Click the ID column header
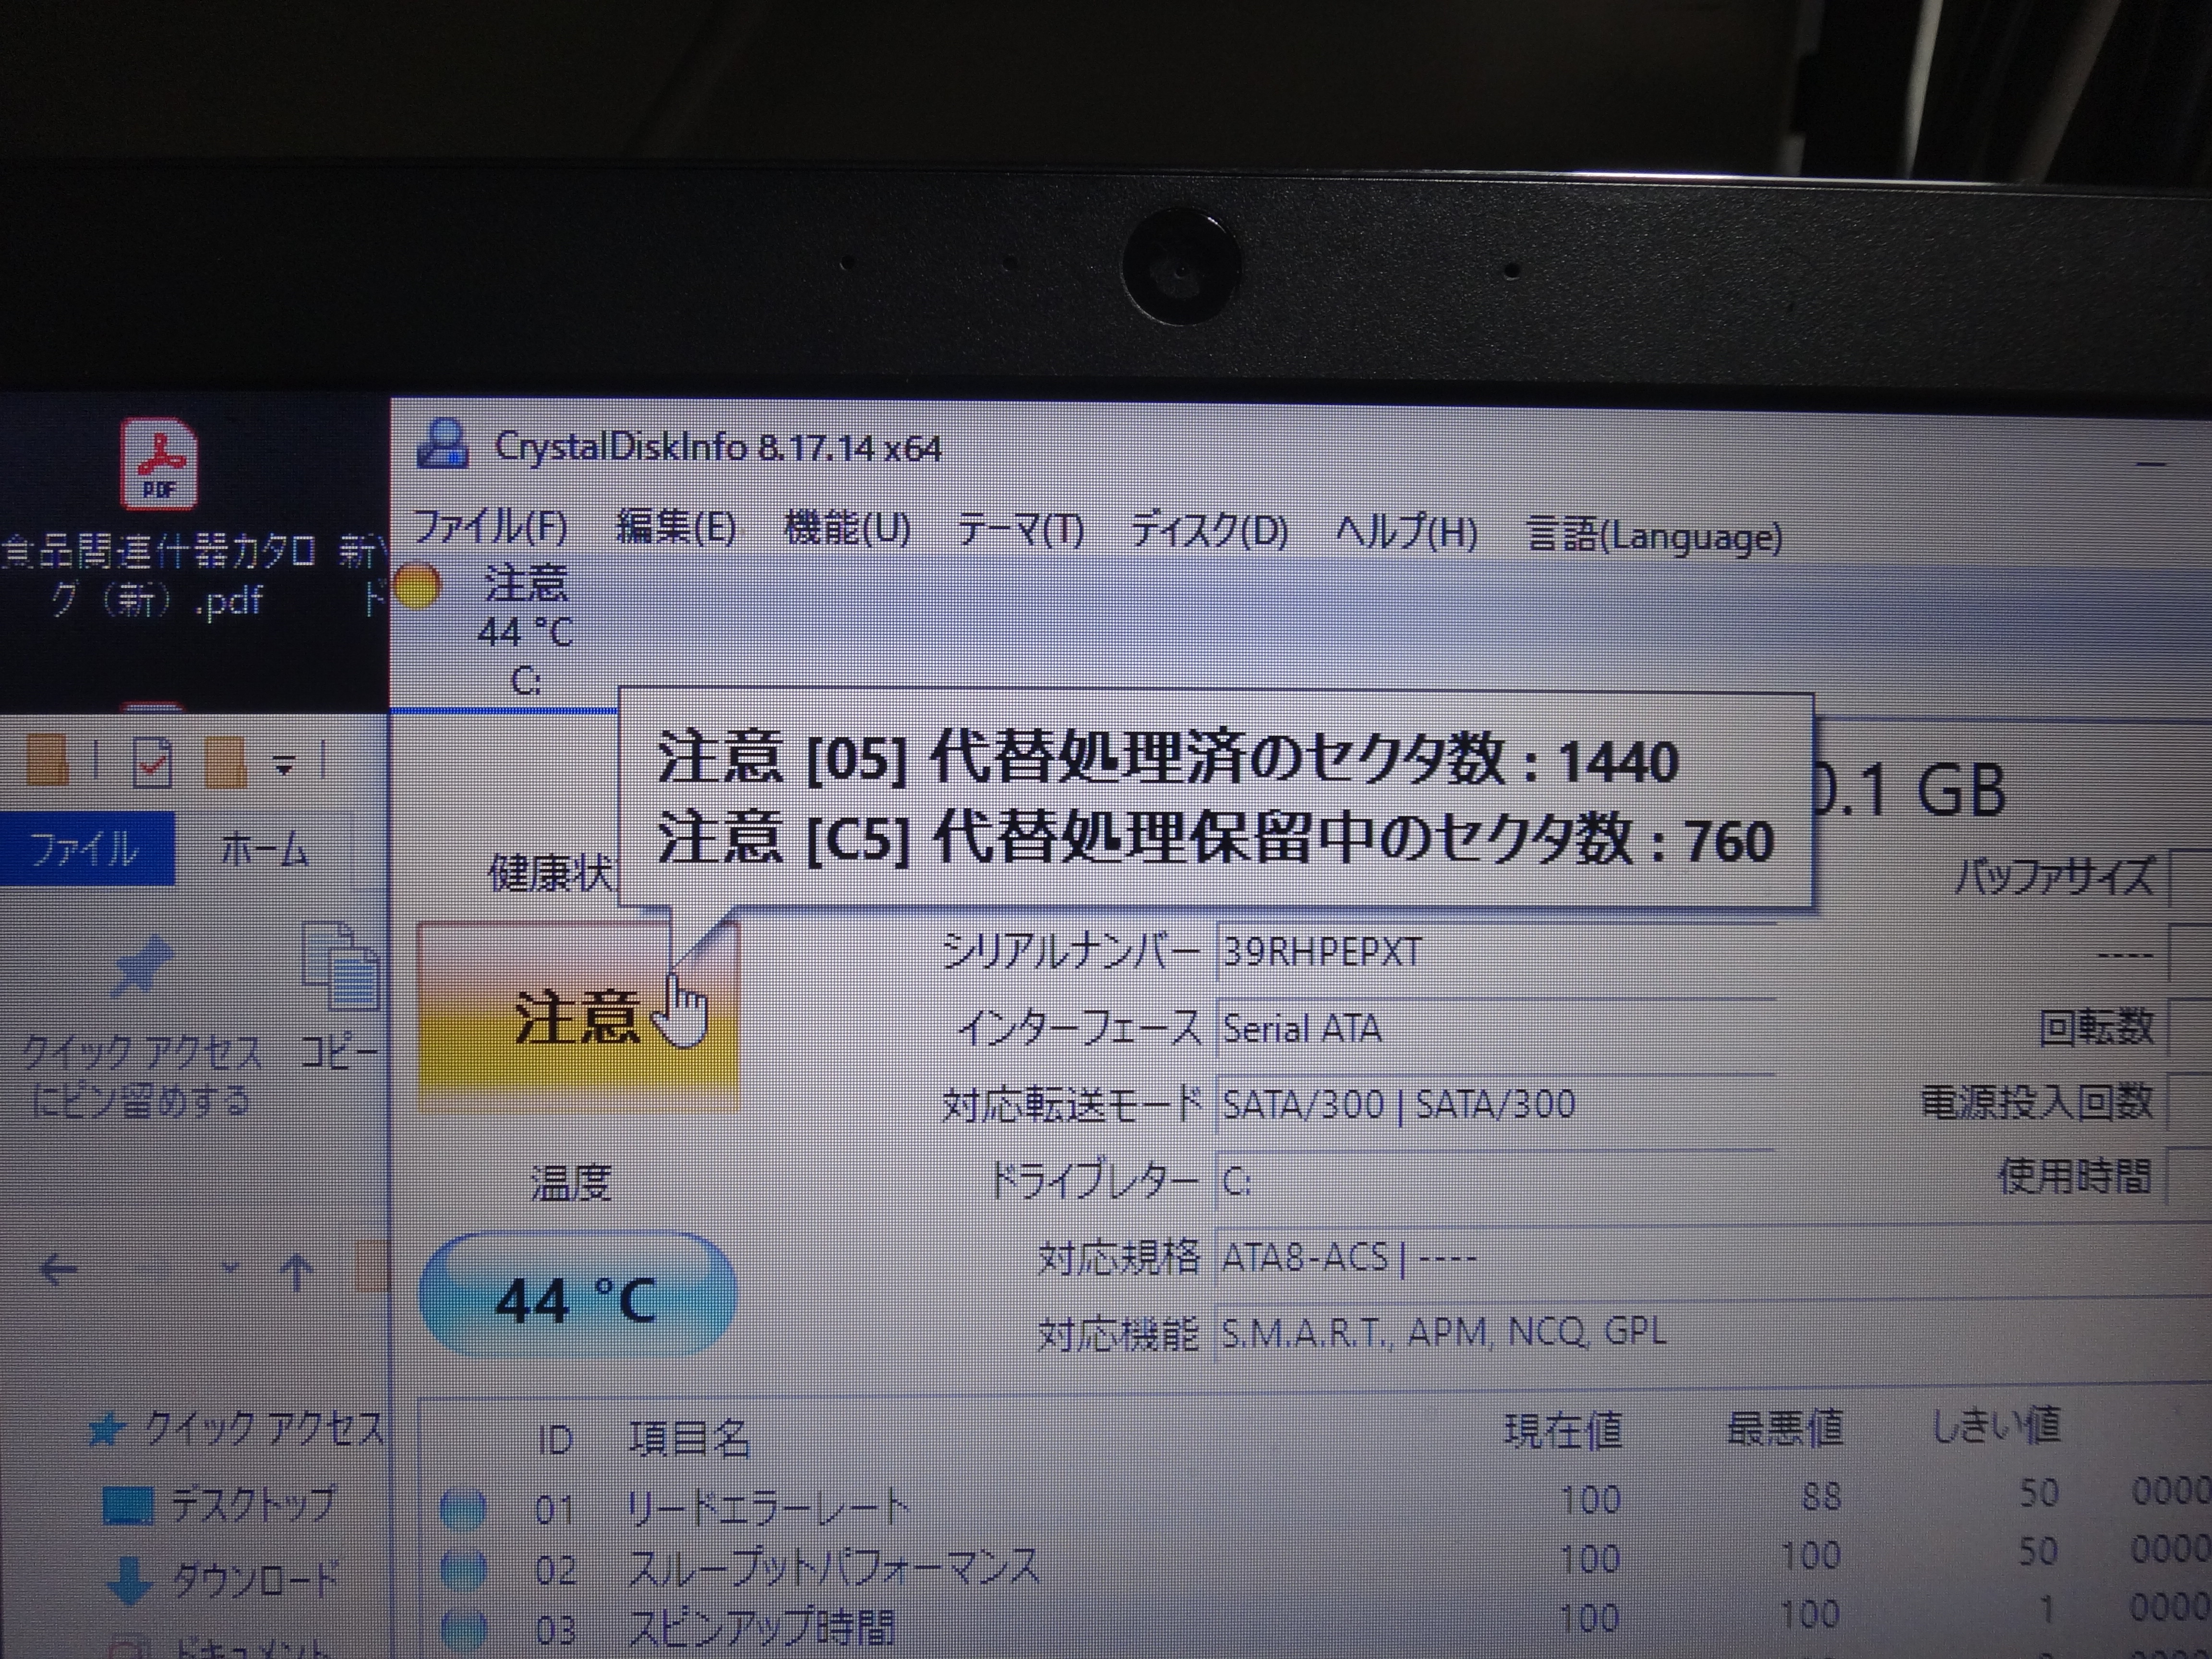This screenshot has width=2212, height=1659. (554, 1440)
